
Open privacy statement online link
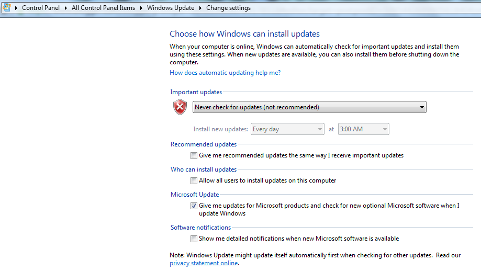[204, 263]
